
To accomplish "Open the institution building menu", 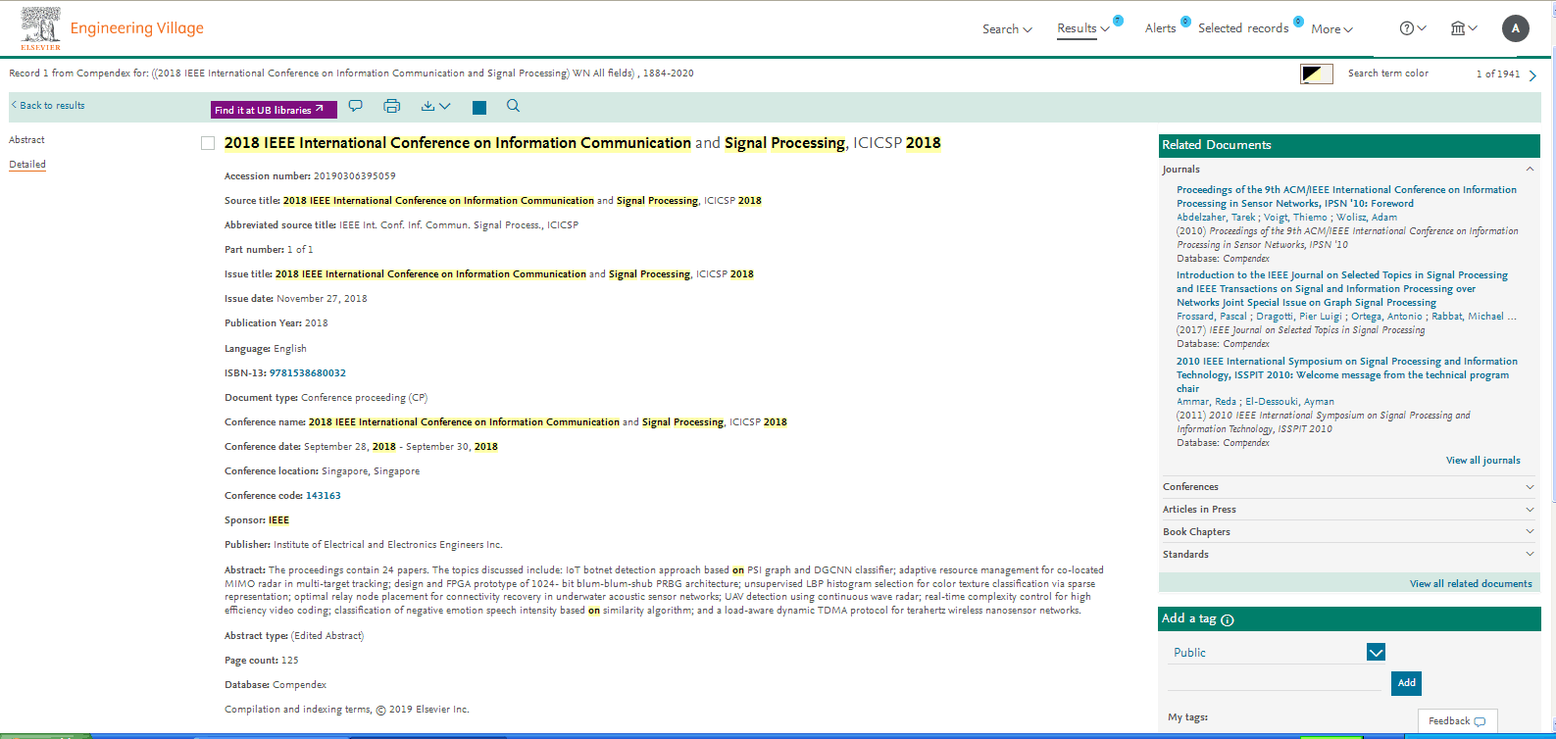I will (x=1464, y=28).
